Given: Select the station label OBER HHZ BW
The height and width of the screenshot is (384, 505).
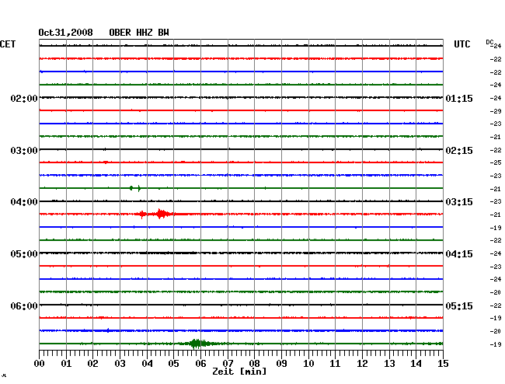Looking at the screenshot, I should tap(139, 33).
